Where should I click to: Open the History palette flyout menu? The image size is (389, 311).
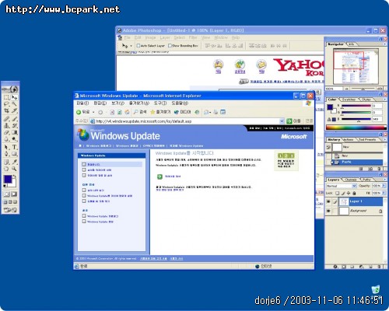[x=385, y=139]
